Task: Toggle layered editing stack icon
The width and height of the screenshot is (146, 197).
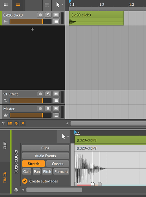Action: tap(16, 190)
